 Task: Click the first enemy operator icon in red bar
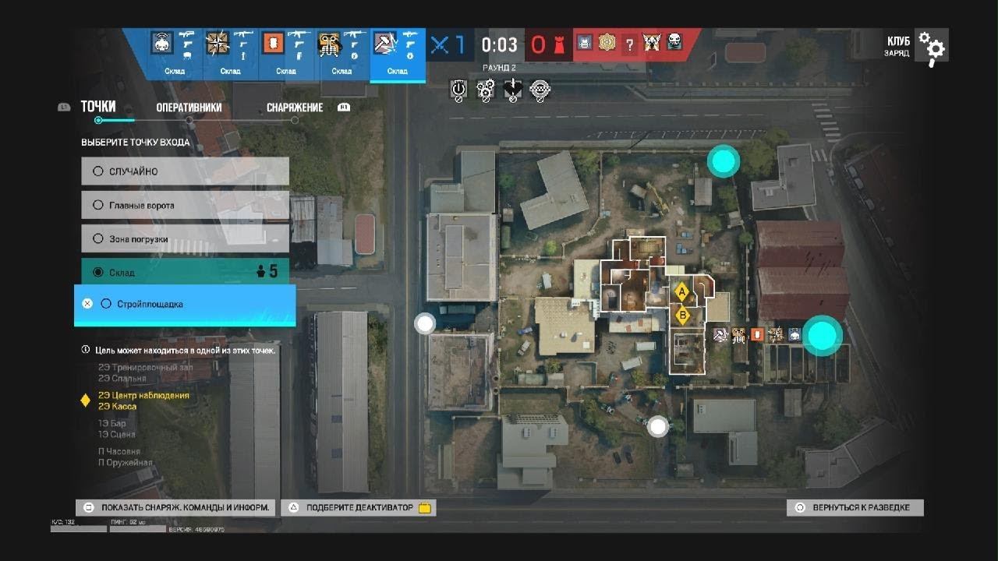coord(585,43)
